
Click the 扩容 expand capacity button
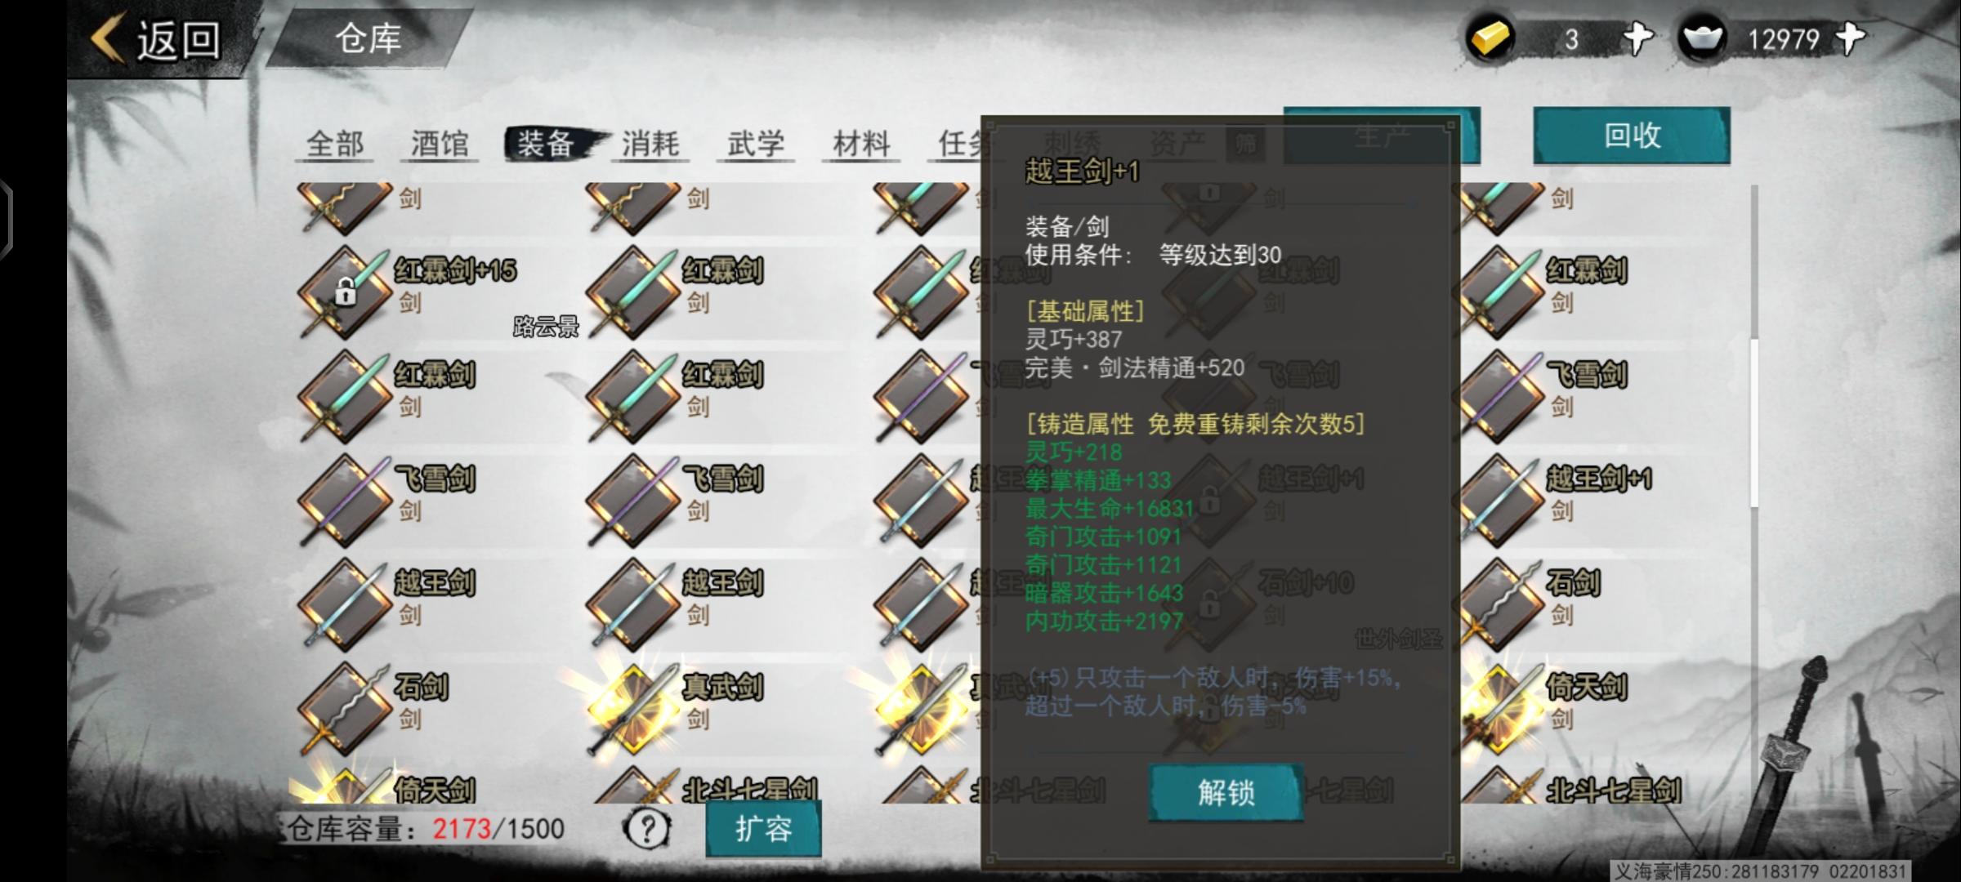tap(763, 828)
